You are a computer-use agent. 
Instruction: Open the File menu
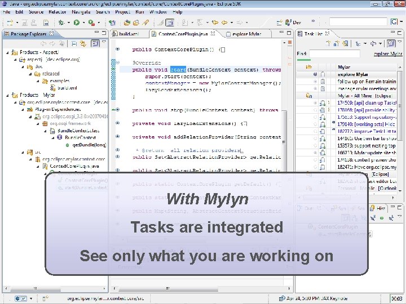pyautogui.click(x=6, y=12)
